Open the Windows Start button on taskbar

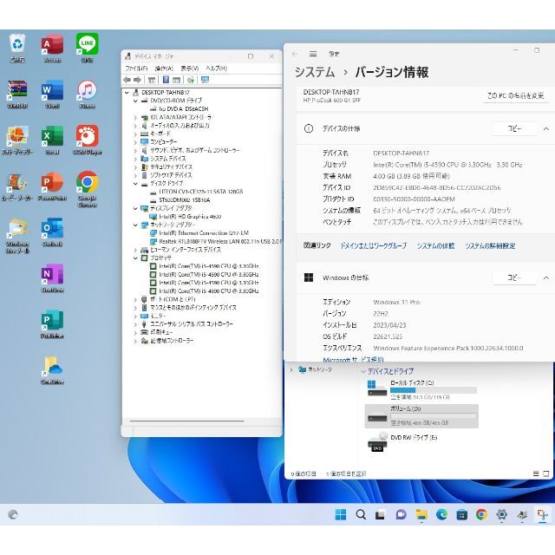click(341, 514)
